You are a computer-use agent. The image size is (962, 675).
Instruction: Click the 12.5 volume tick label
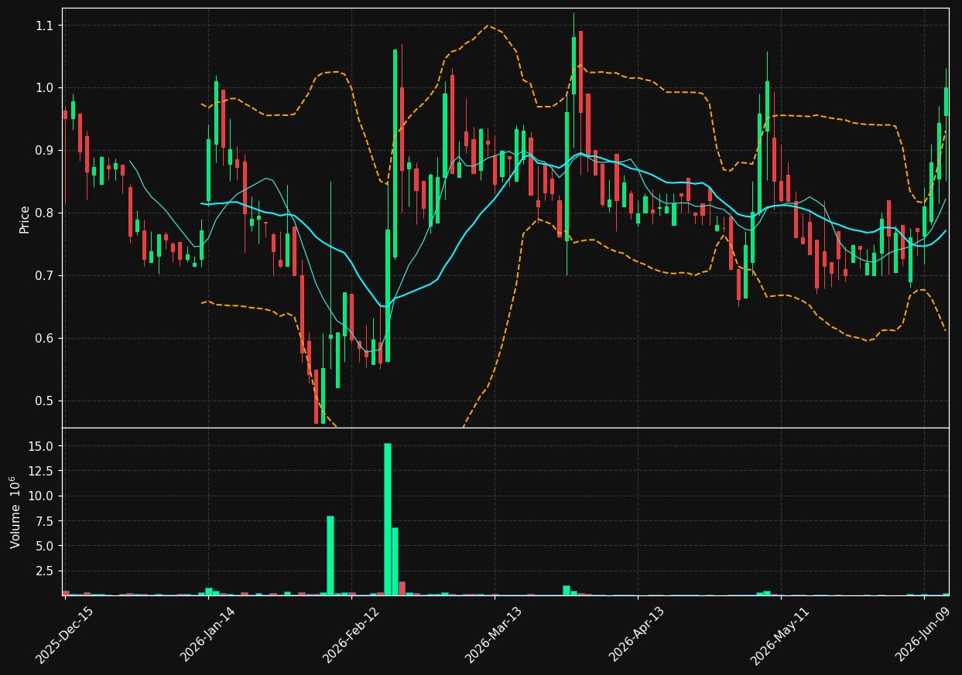pyautogui.click(x=43, y=471)
